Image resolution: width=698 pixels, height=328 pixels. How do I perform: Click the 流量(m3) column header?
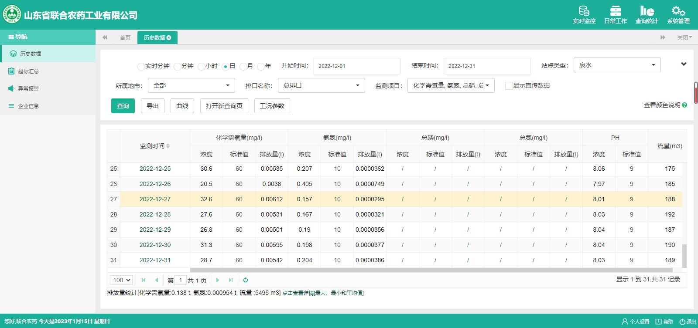coord(670,146)
